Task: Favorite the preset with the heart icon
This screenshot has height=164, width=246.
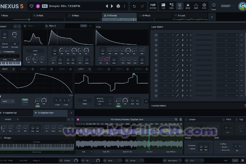Action: [x=31, y=6]
